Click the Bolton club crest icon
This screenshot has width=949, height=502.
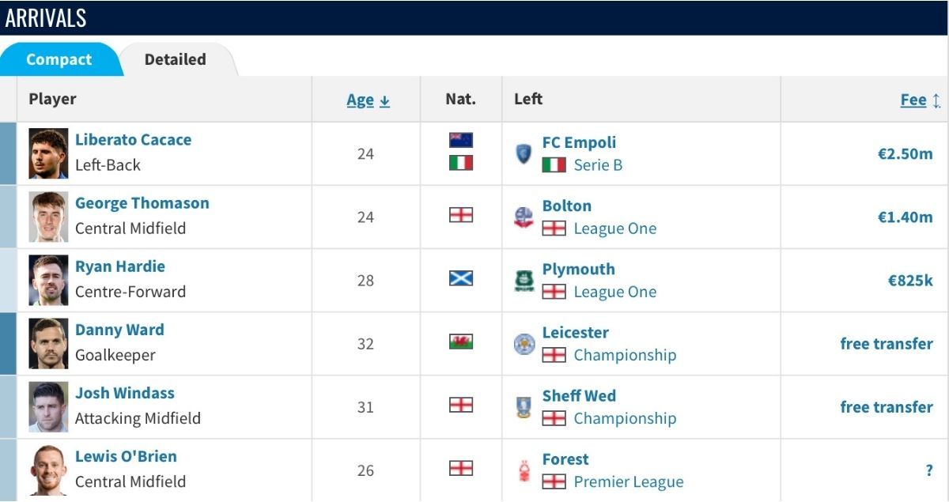[524, 217]
